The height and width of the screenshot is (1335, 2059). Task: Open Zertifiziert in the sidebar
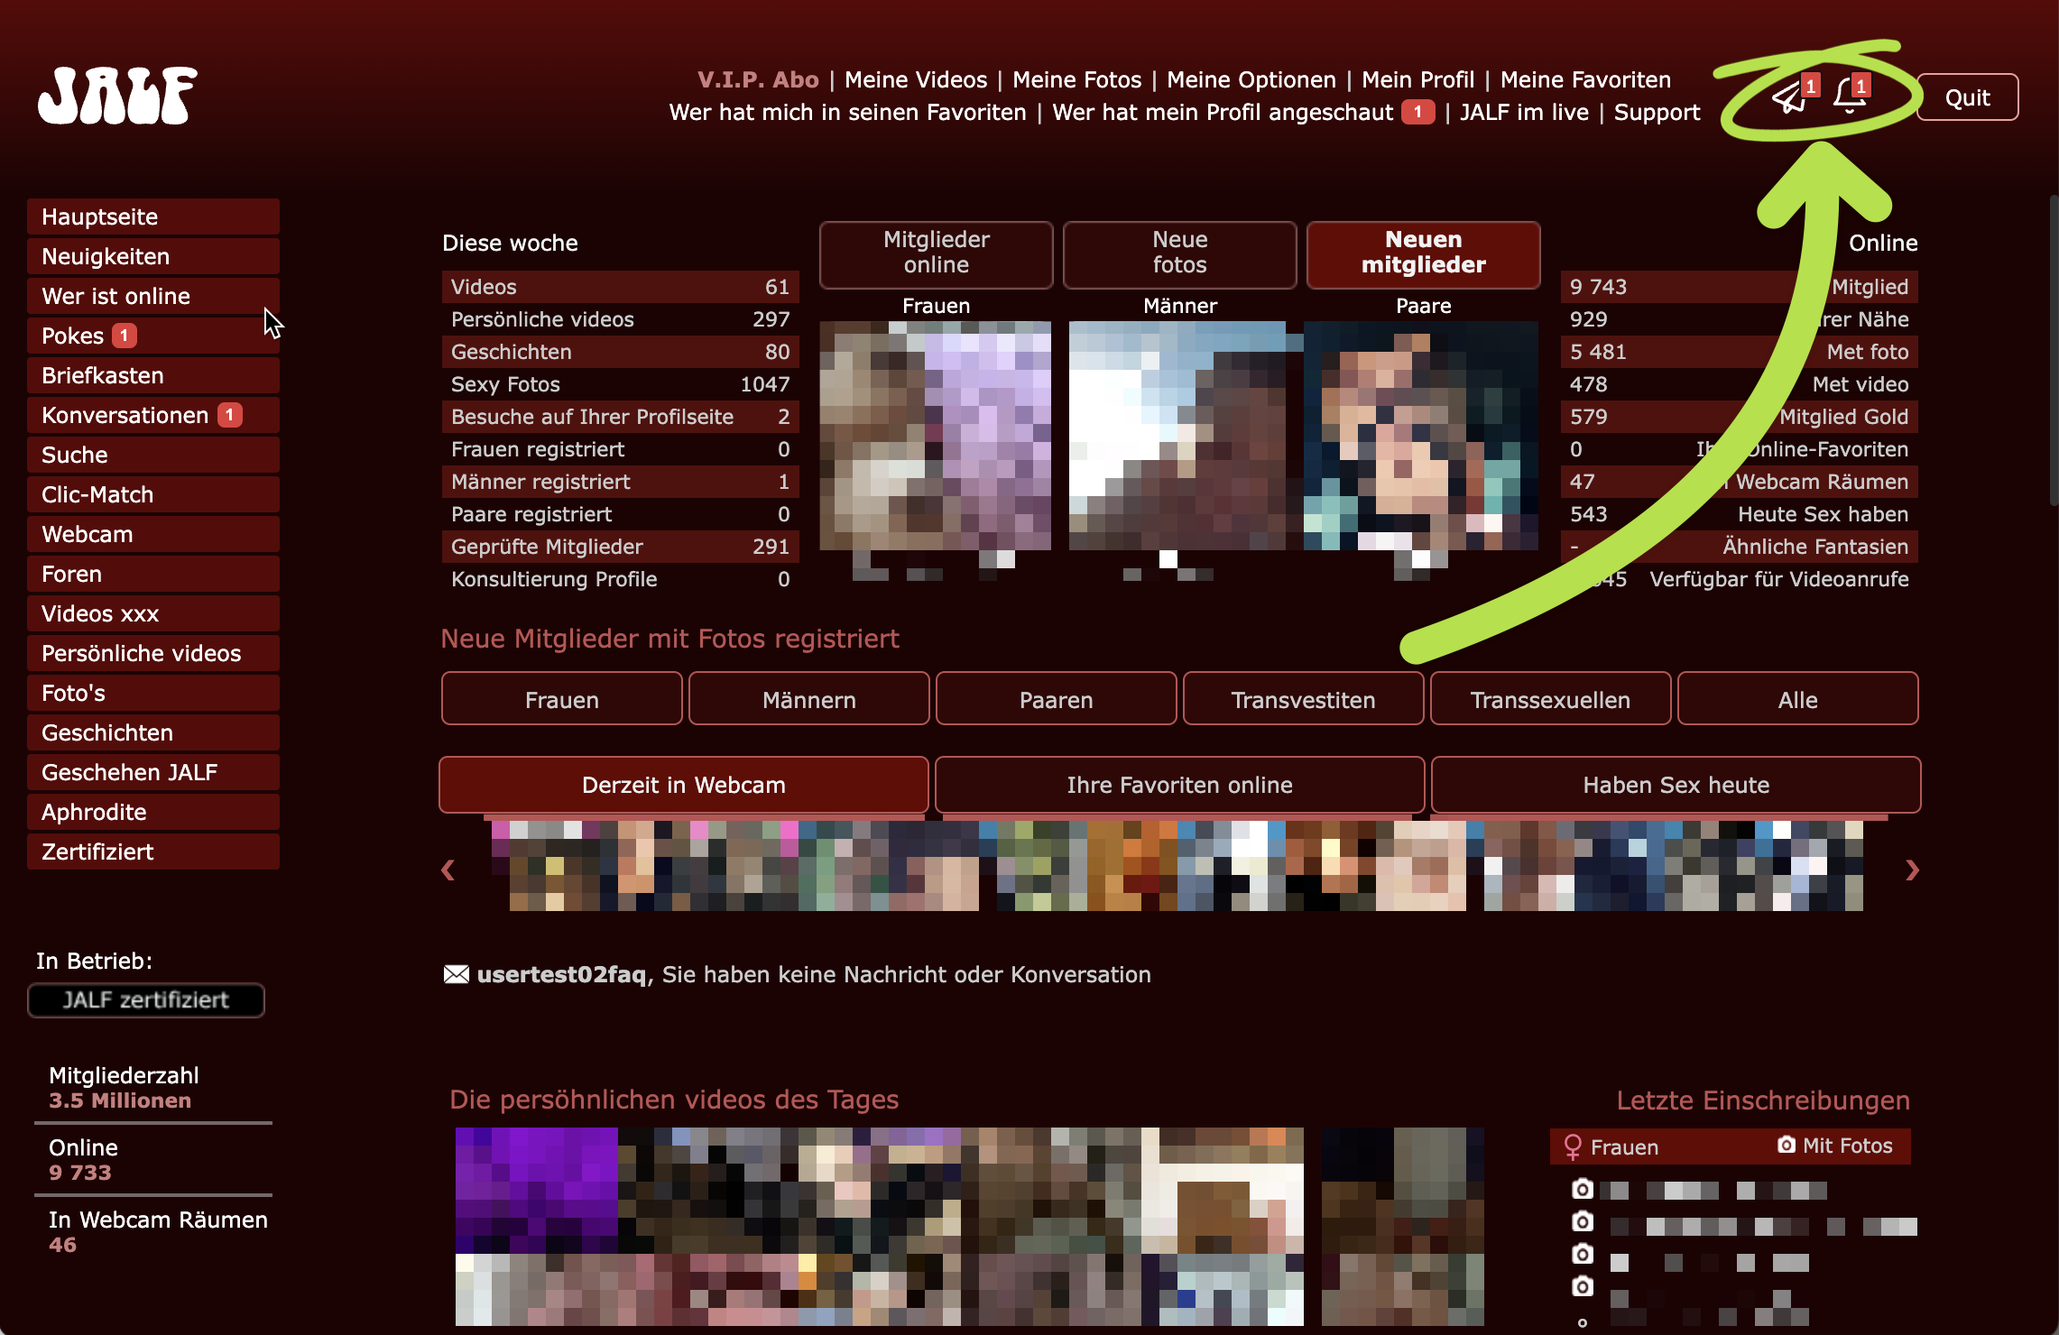pyautogui.click(x=153, y=852)
